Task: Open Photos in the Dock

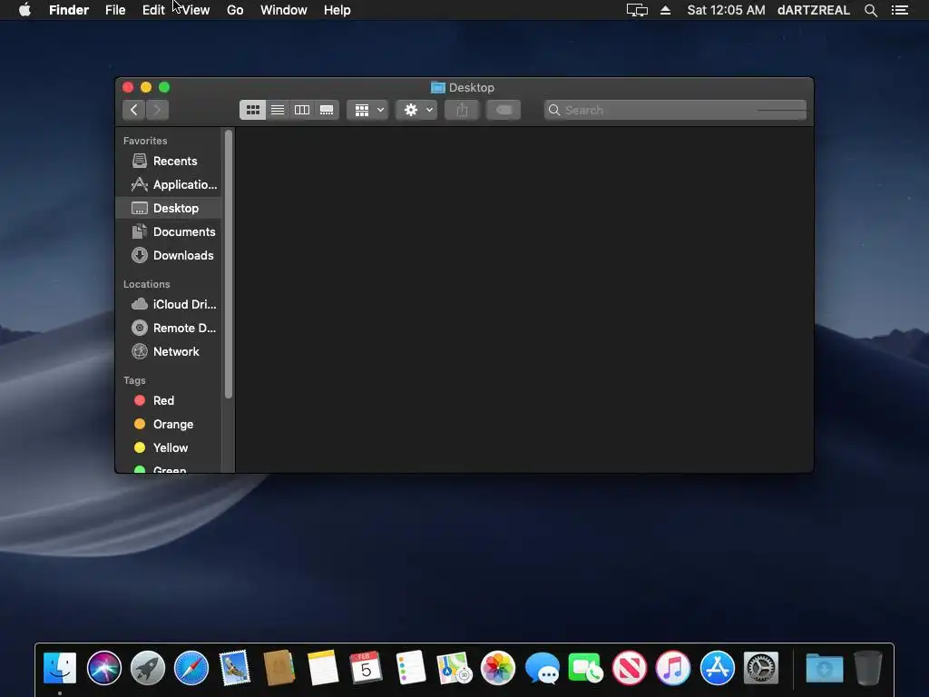Action: 498,668
